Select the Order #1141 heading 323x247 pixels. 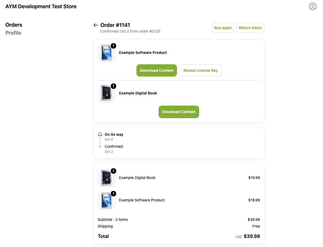(115, 25)
